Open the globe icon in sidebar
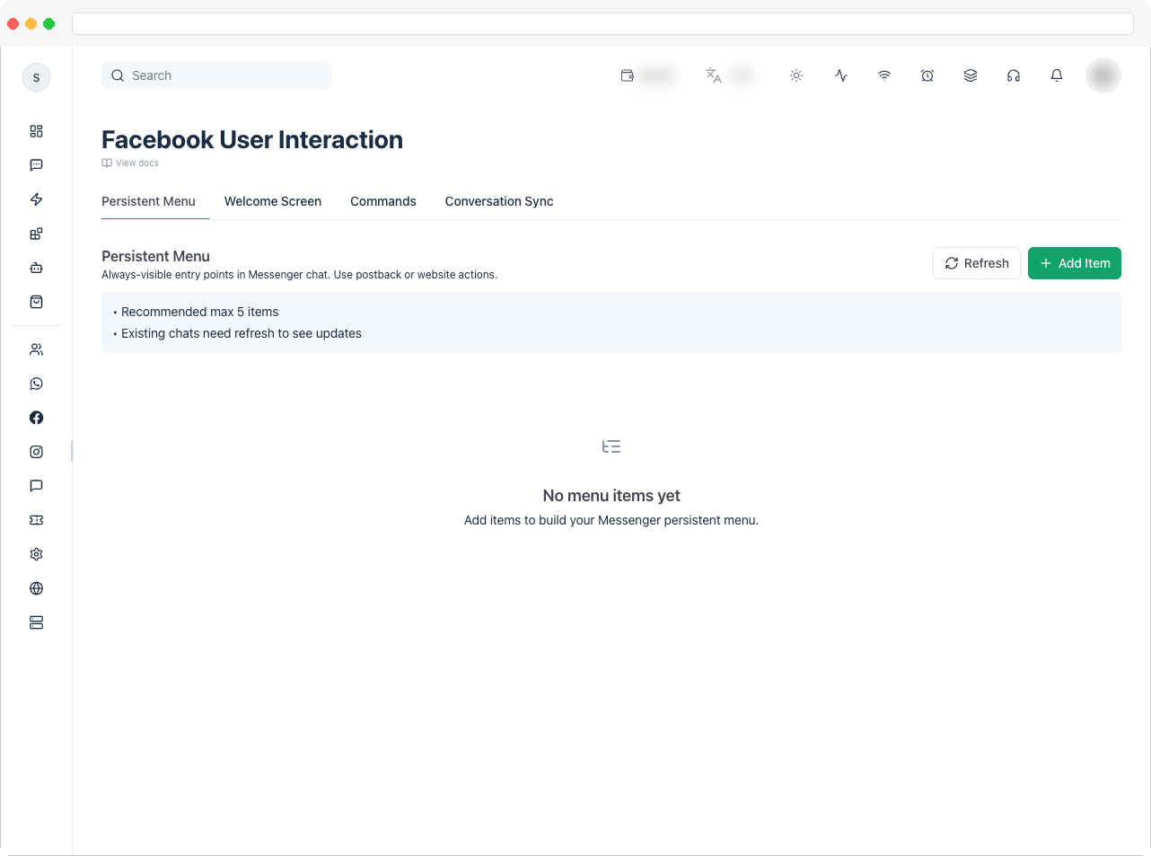This screenshot has width=1151, height=856. pos(36,588)
